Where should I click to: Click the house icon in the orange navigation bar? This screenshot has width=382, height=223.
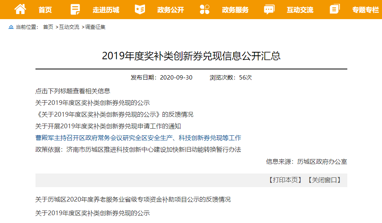(x=20, y=9)
